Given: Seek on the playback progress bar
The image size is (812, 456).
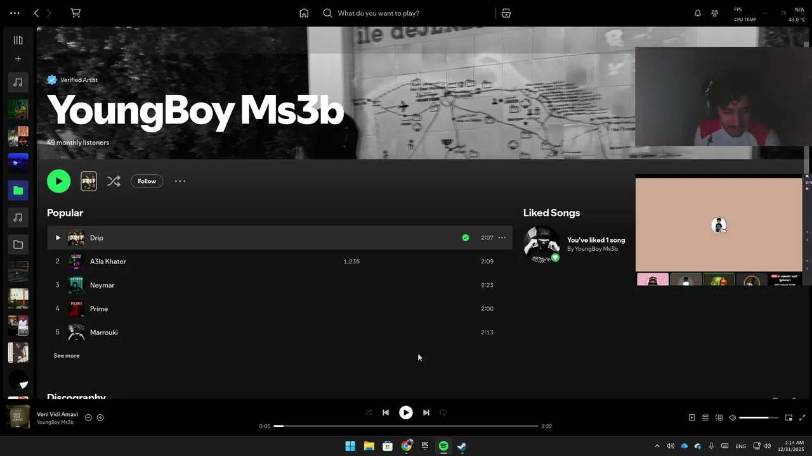Looking at the screenshot, I should pos(406,426).
